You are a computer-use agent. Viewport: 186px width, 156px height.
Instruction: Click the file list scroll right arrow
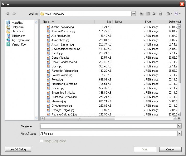tap(175, 118)
